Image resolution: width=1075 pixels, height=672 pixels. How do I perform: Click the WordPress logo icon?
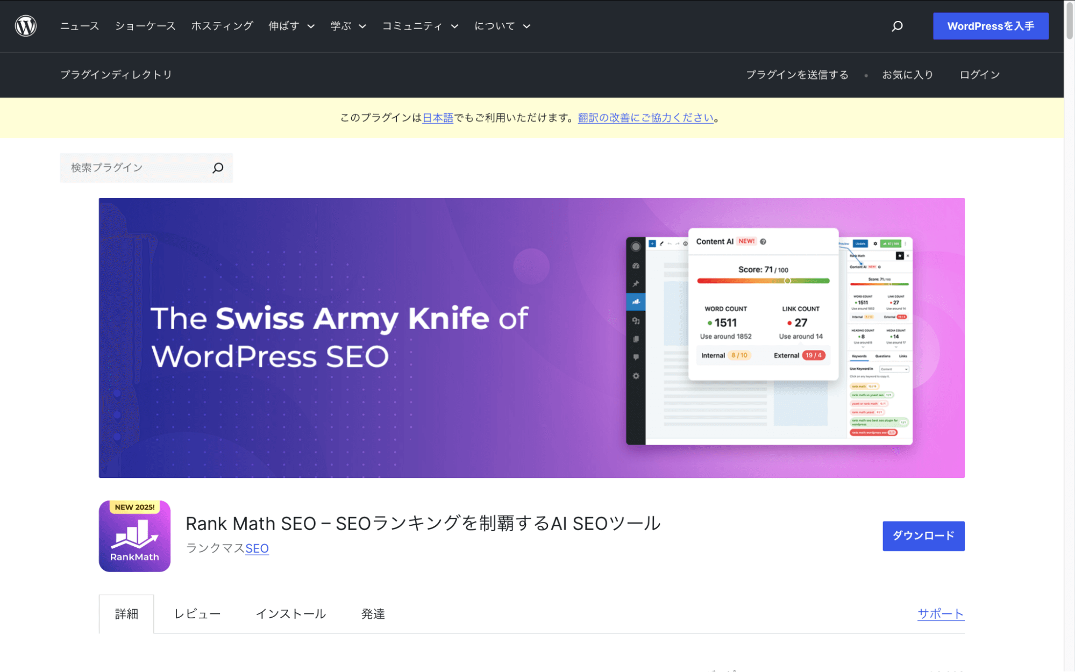26,26
